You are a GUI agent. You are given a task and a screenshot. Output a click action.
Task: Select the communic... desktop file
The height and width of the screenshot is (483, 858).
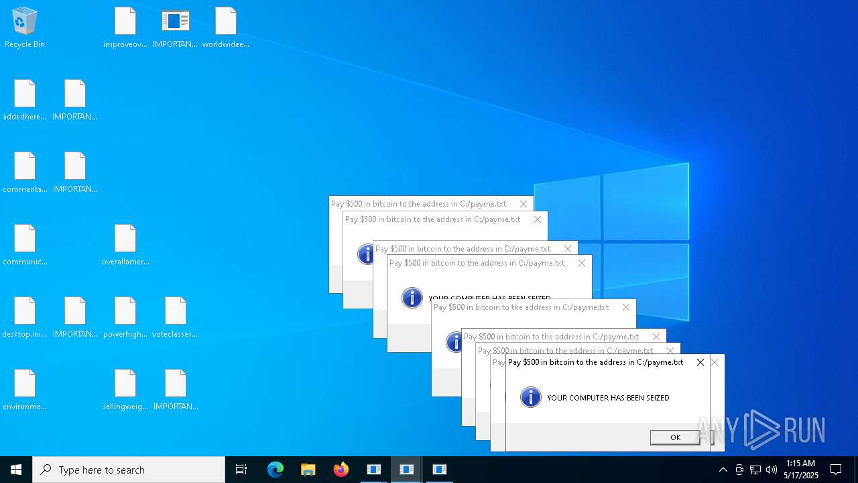click(25, 246)
